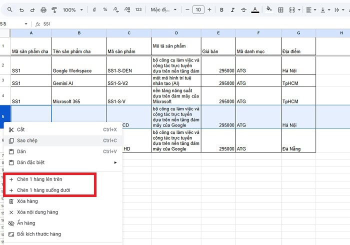Click the select-all corner box
The height and width of the screenshot is (245, 350).
point(5,33)
